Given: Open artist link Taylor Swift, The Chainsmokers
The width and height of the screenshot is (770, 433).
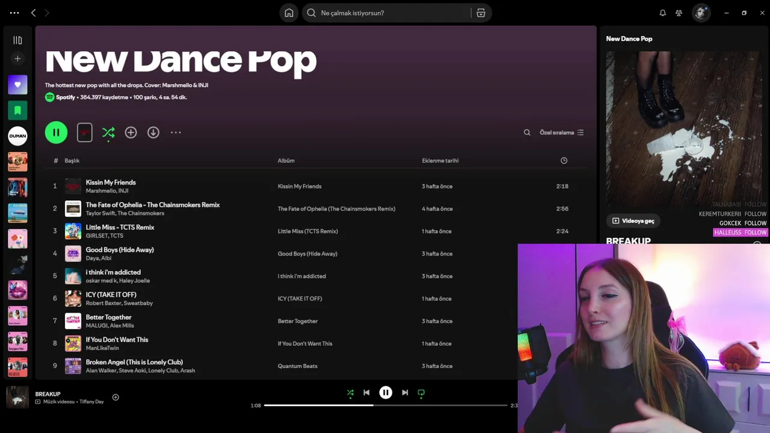Looking at the screenshot, I should coord(125,213).
